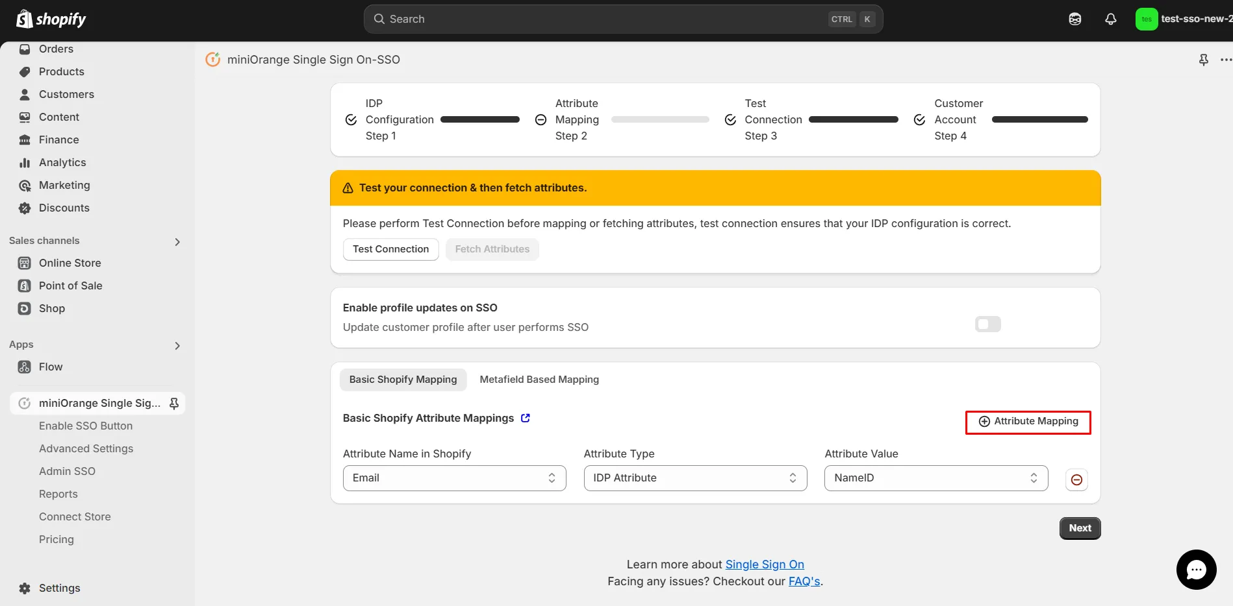Click the Test Connection Step 3 label
The image size is (1233, 606).
click(x=773, y=119)
